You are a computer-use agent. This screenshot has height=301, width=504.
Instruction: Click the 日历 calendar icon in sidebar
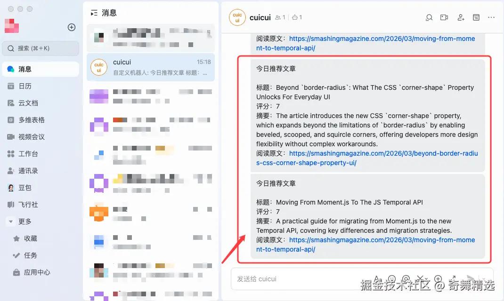point(11,86)
